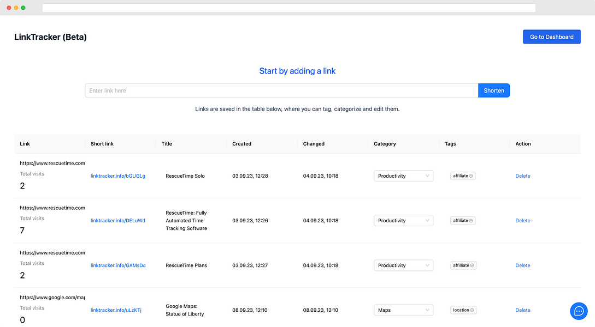The height and width of the screenshot is (327, 595).
Task: Delete the RescueTime Solo link
Action: coord(522,175)
